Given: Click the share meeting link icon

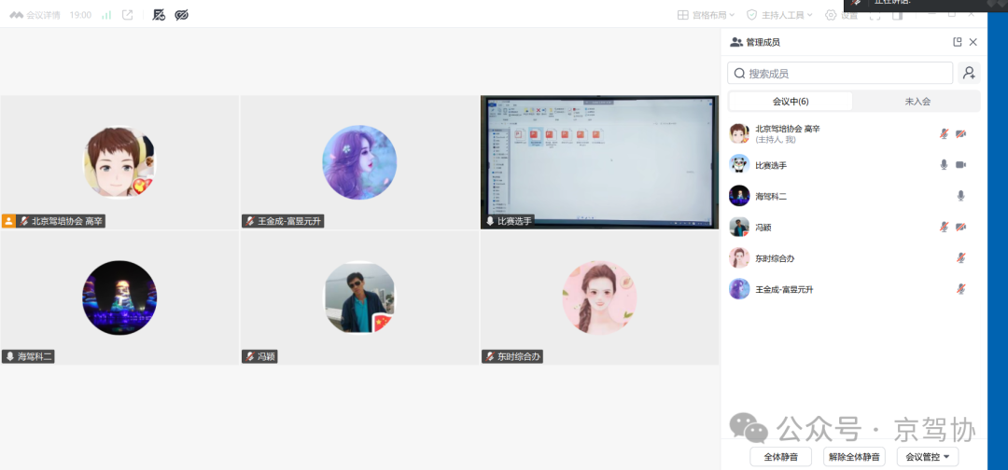Looking at the screenshot, I should pos(127,15).
